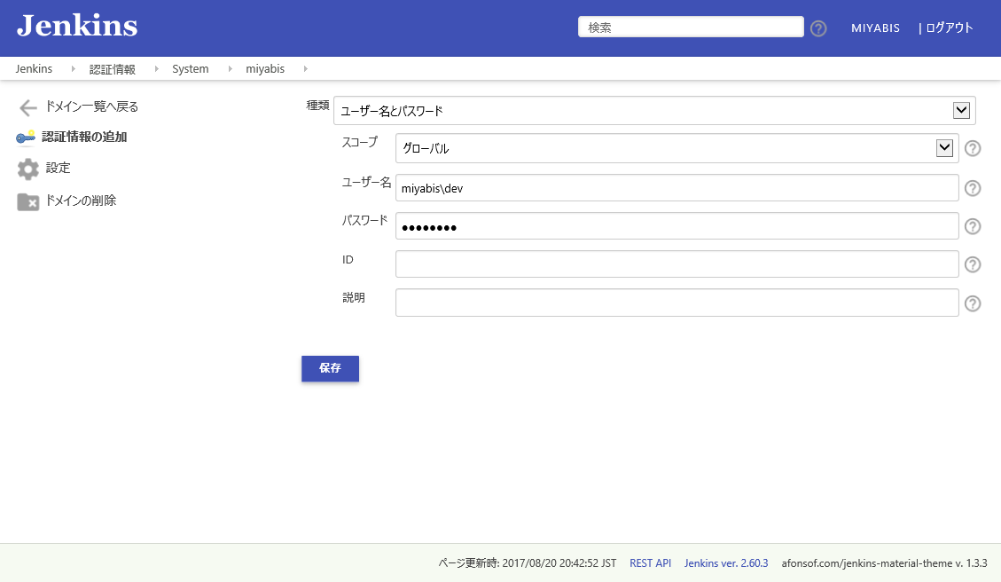The image size is (1001, 582).
Task: Click the gear icon for 設定
Action: [x=28, y=169]
